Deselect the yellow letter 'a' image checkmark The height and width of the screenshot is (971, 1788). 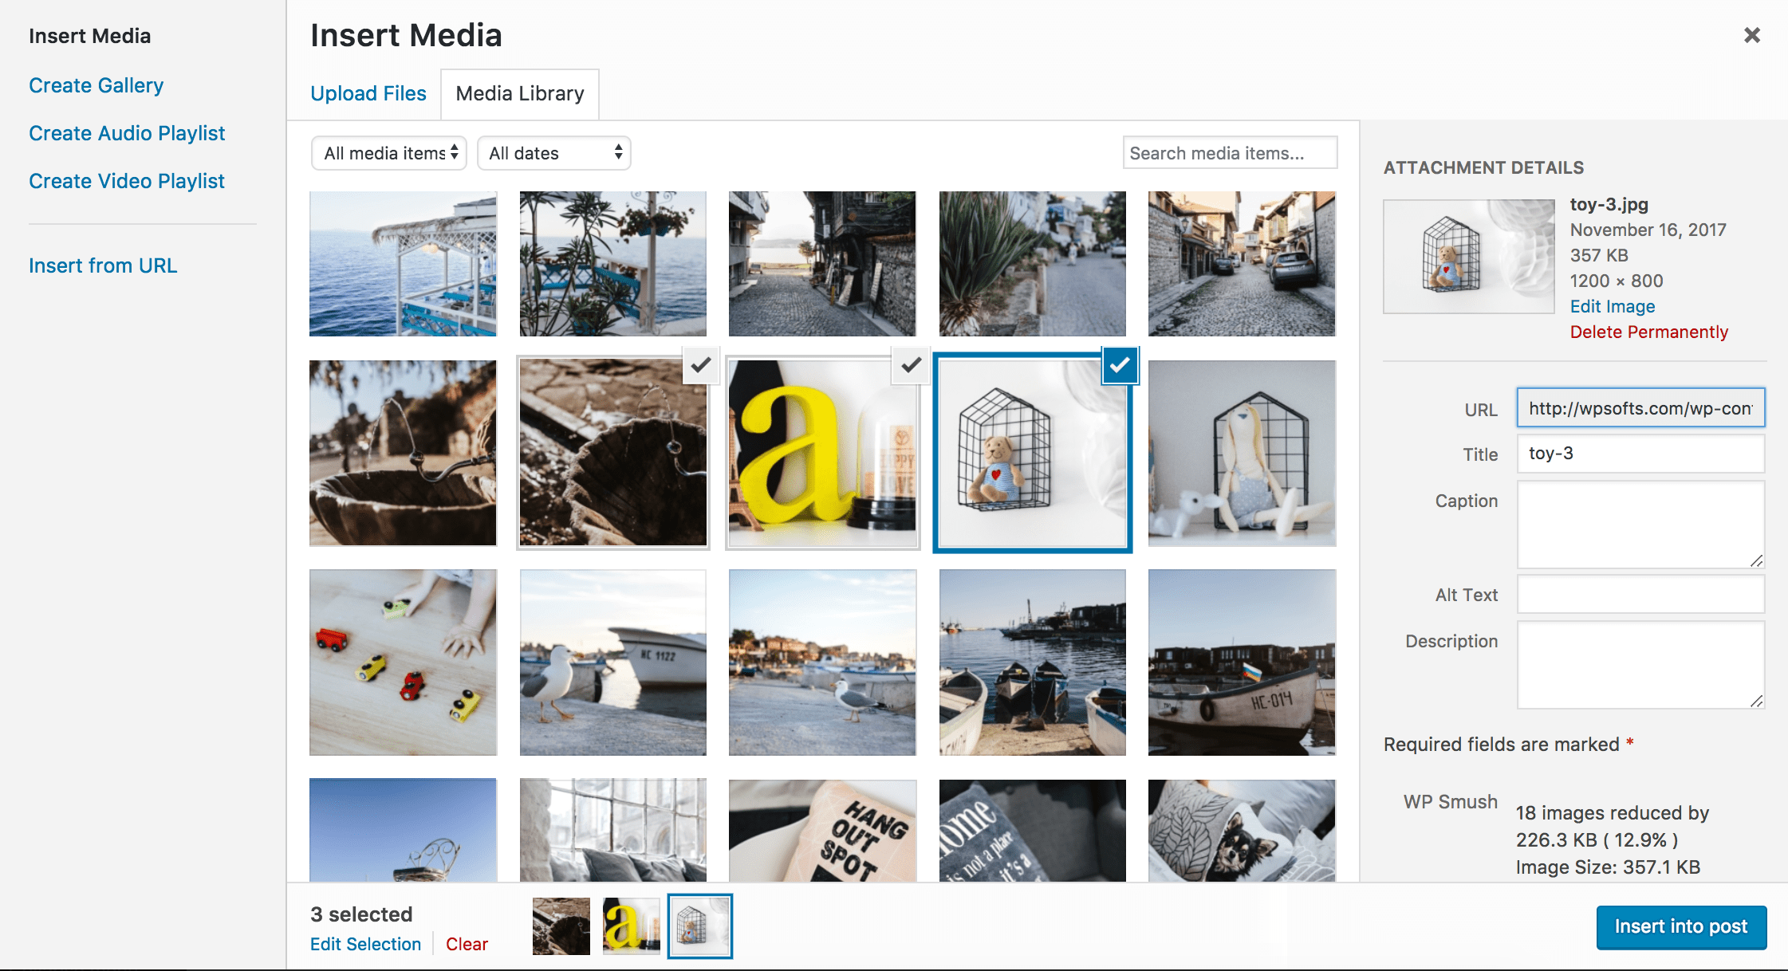tap(911, 365)
